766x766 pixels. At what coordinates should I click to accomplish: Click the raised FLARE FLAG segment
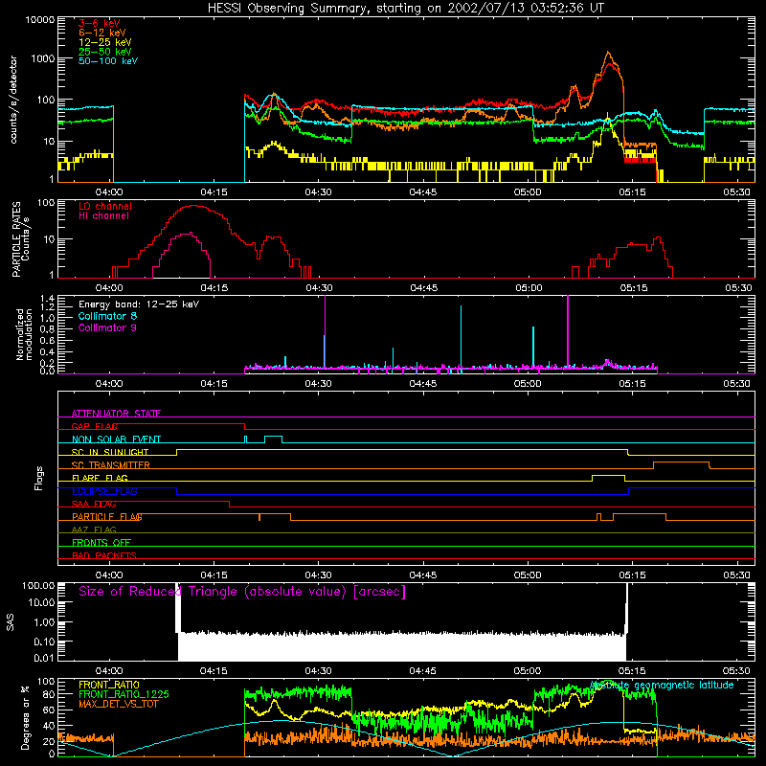[x=608, y=475]
